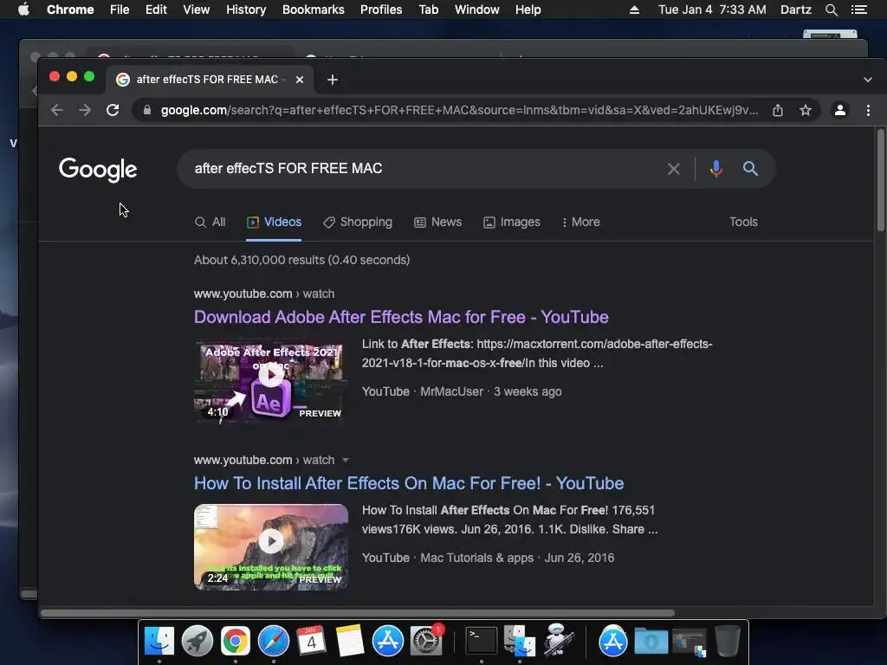The height and width of the screenshot is (665, 887).
Task: Open the Window menu in menu bar
Action: [x=477, y=10]
